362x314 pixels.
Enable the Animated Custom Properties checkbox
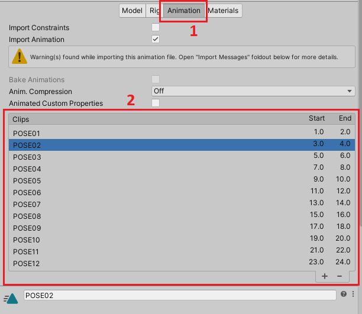coord(156,103)
